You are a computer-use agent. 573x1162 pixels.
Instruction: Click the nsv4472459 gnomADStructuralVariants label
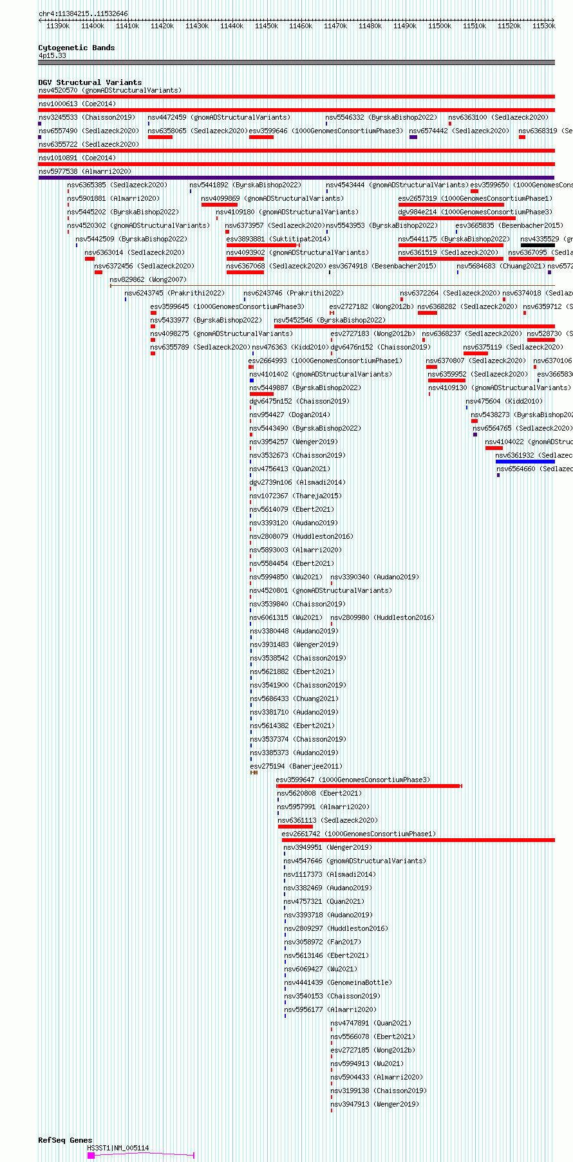tap(219, 117)
